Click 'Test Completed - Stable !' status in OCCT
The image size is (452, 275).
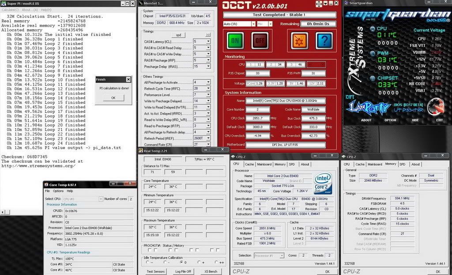coord(279,15)
